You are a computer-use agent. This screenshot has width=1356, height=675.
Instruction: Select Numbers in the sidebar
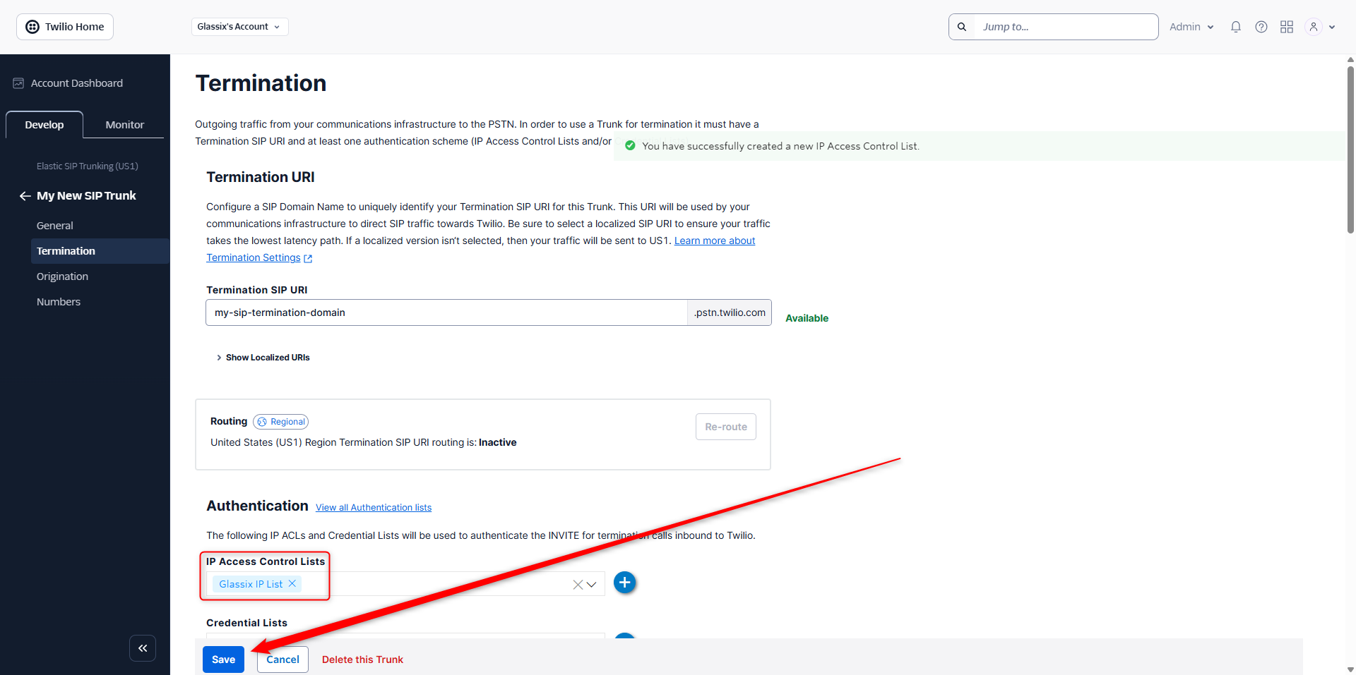pos(59,302)
